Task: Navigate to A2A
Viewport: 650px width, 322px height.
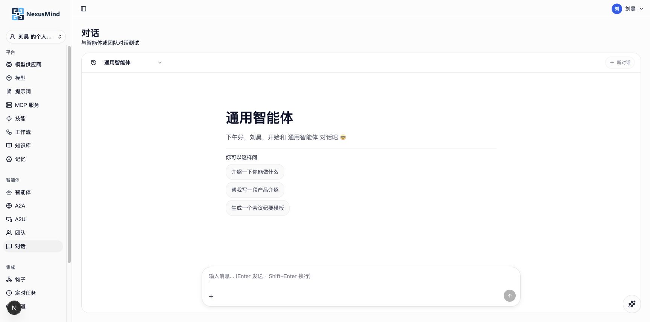Action: (33, 206)
